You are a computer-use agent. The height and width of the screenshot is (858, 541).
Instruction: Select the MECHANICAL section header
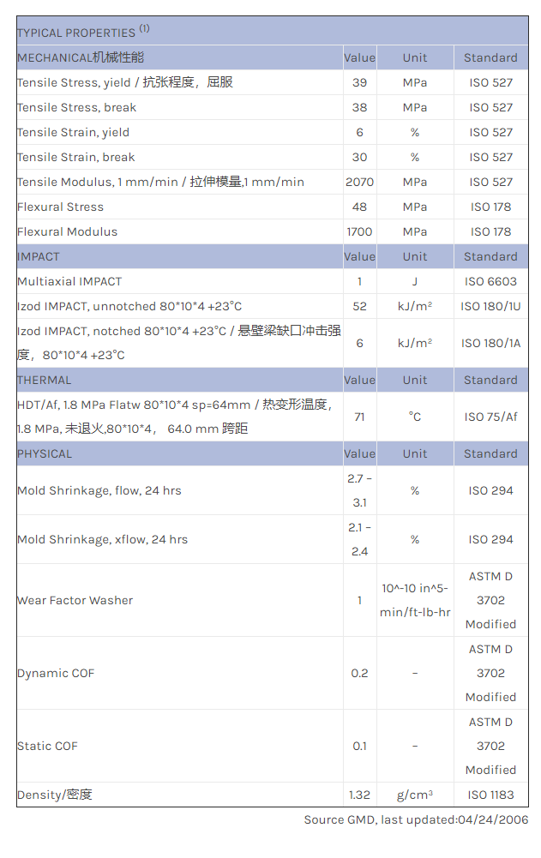[x=81, y=57]
